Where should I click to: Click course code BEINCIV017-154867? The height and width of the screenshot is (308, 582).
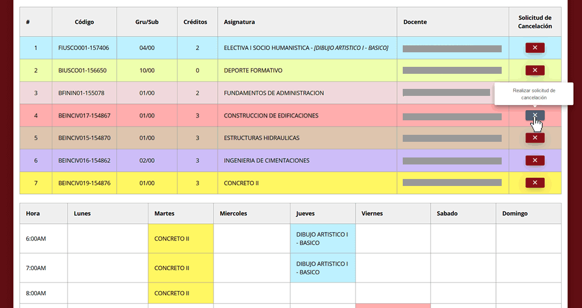pos(84,116)
